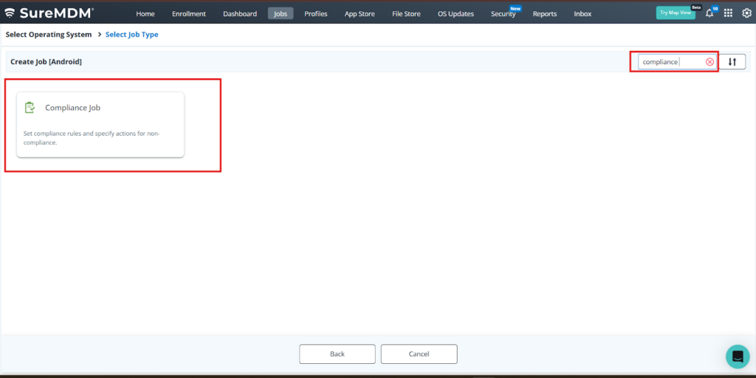This screenshot has width=756, height=378.
Task: Clear the compliance search text
Action: [x=709, y=62]
